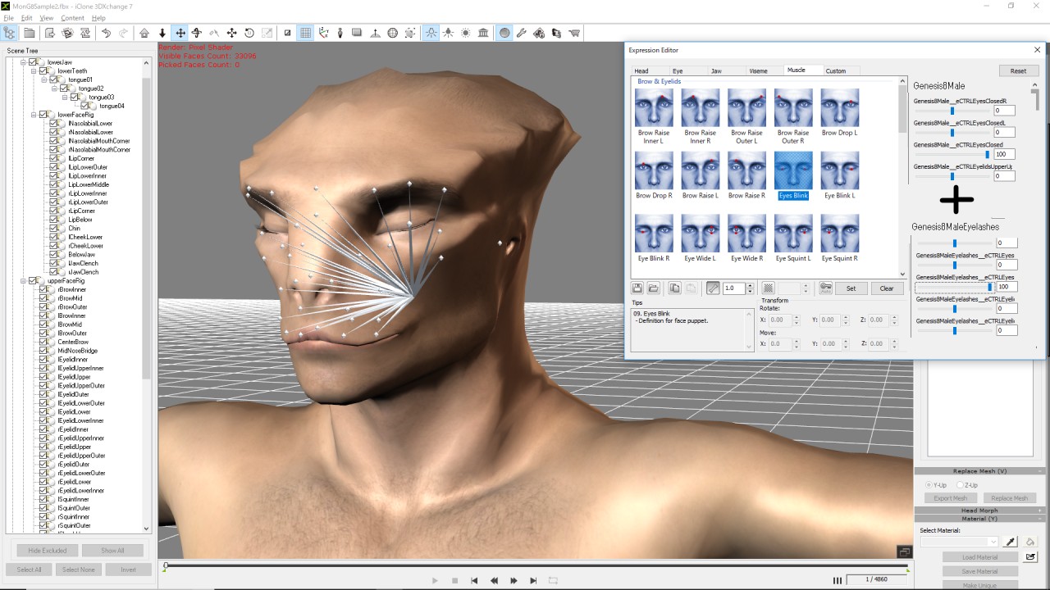The height and width of the screenshot is (590, 1050).
Task: Click the Set button
Action: [851, 288]
